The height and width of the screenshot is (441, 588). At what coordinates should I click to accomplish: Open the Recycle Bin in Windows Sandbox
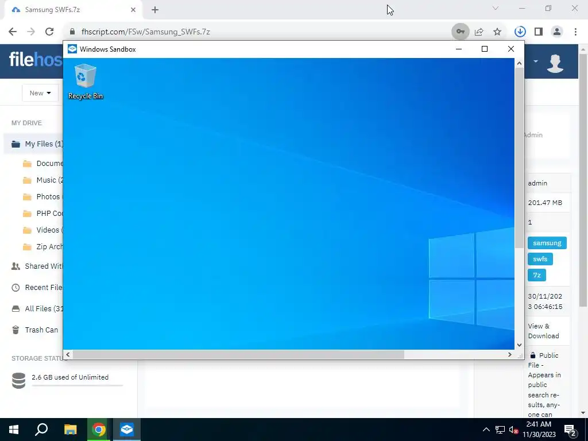click(x=86, y=82)
